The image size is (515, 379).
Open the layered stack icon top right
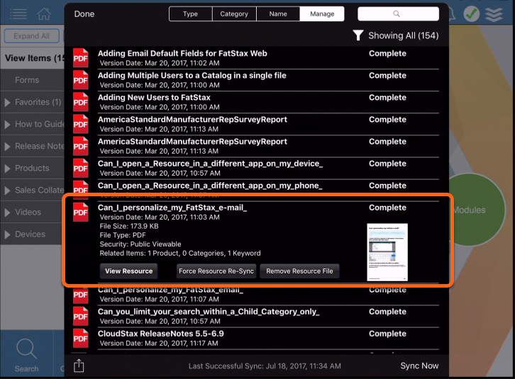(494, 14)
